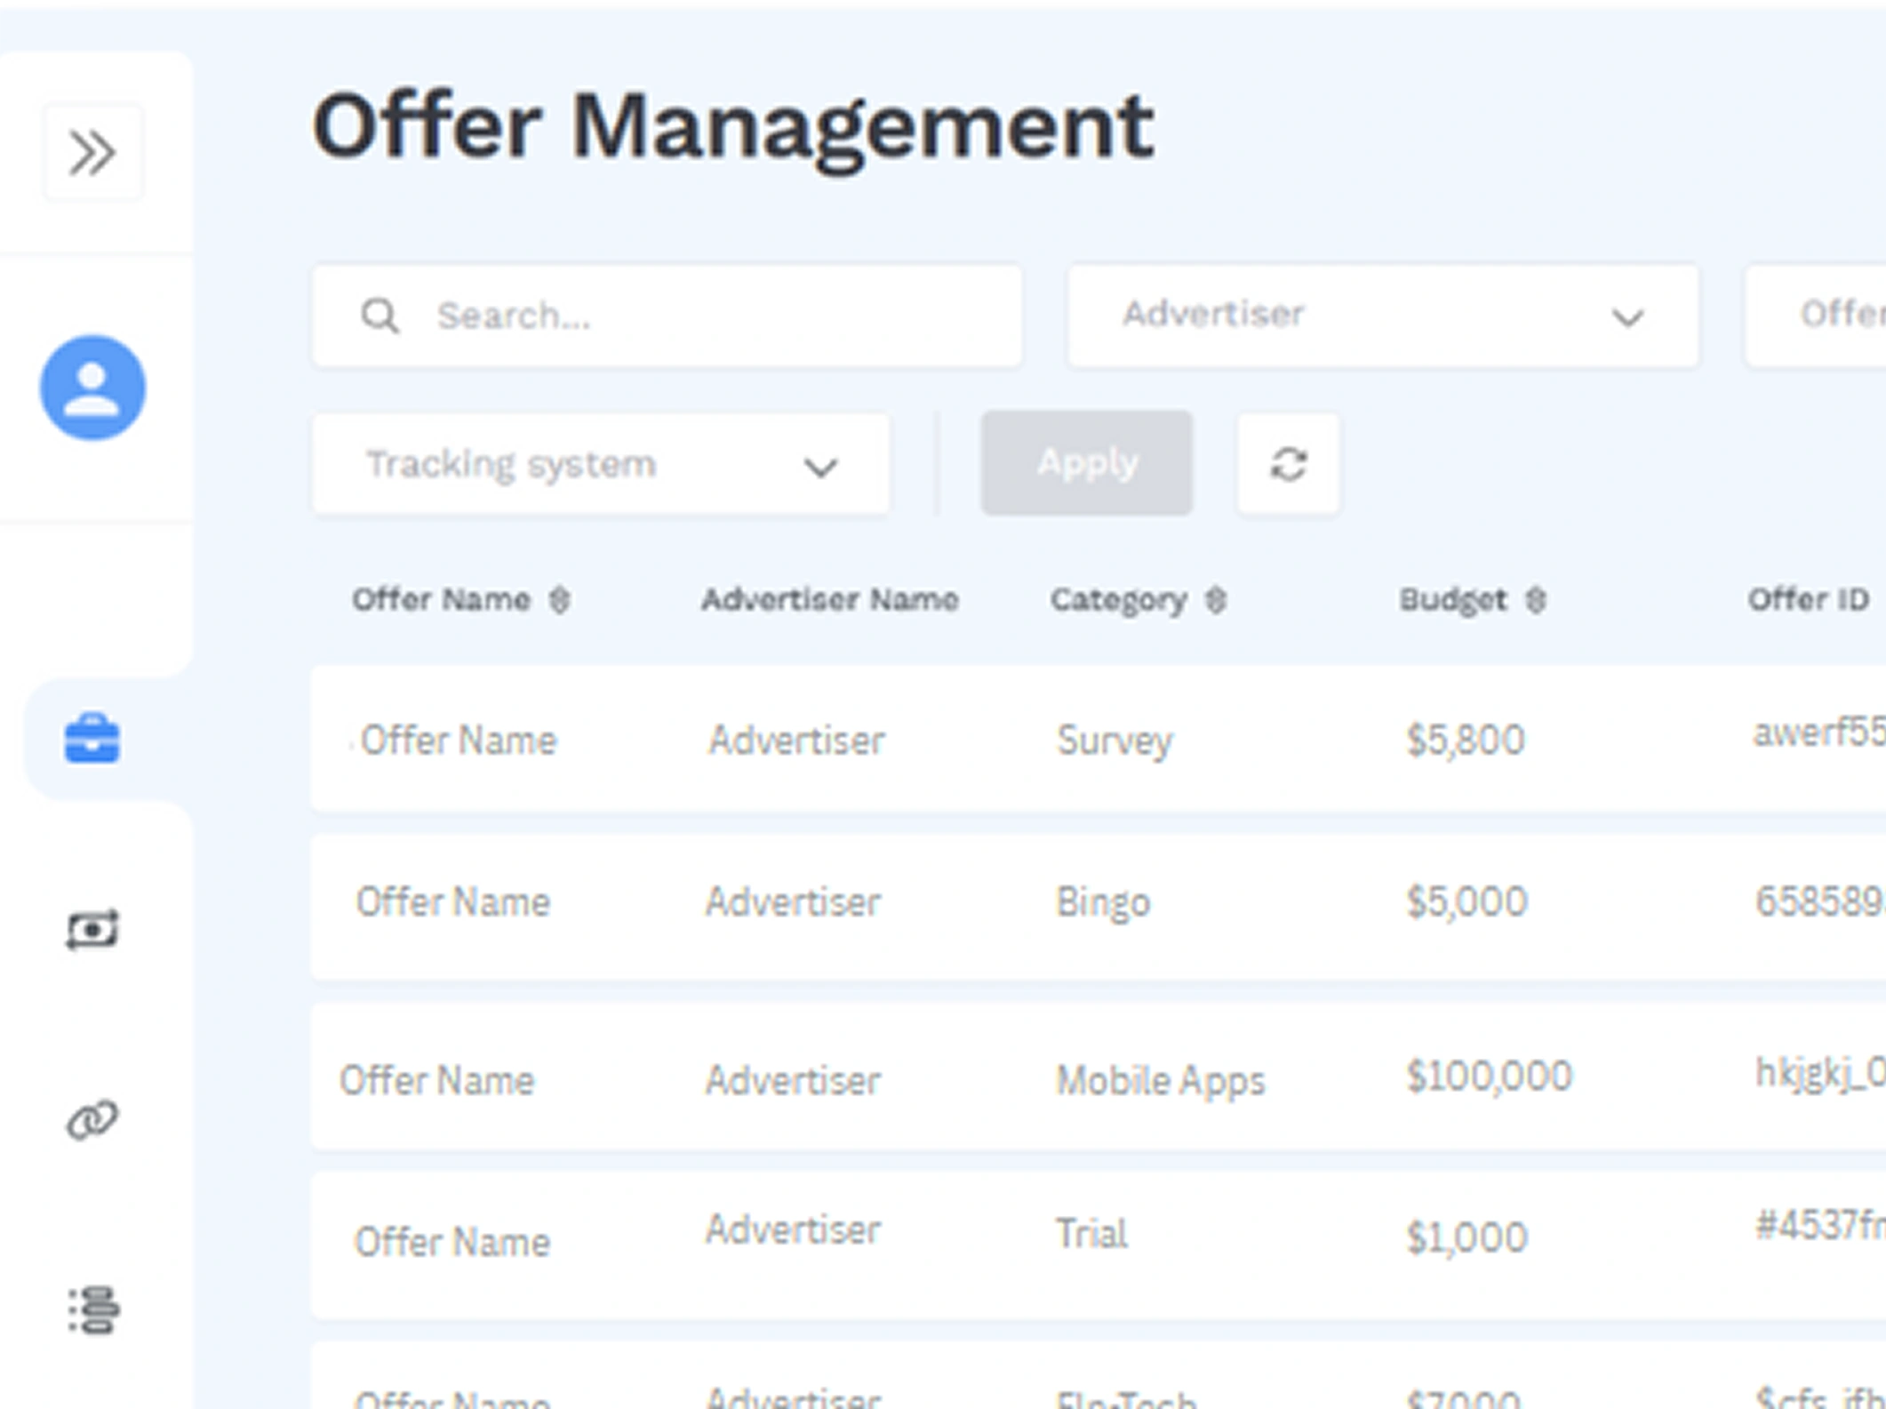Open the list settings sidebar icon

click(x=93, y=1310)
